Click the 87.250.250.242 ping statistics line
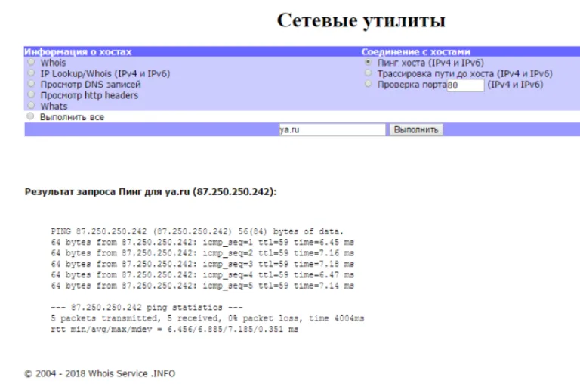Image resolution: width=580 pixels, height=384 pixels. click(x=147, y=308)
